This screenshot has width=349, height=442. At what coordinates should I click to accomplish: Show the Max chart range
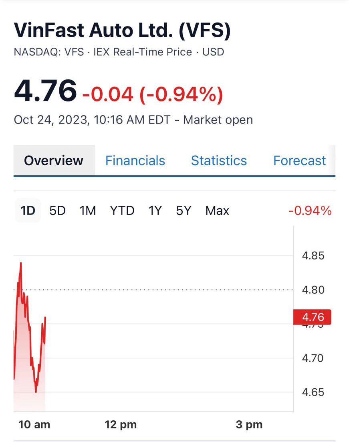pyautogui.click(x=217, y=211)
